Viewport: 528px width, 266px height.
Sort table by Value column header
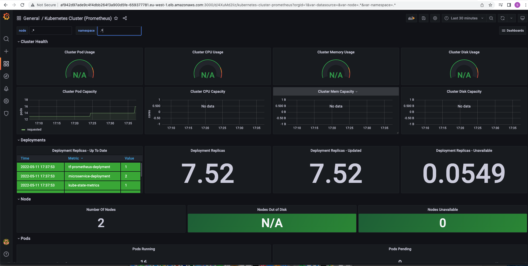point(129,158)
